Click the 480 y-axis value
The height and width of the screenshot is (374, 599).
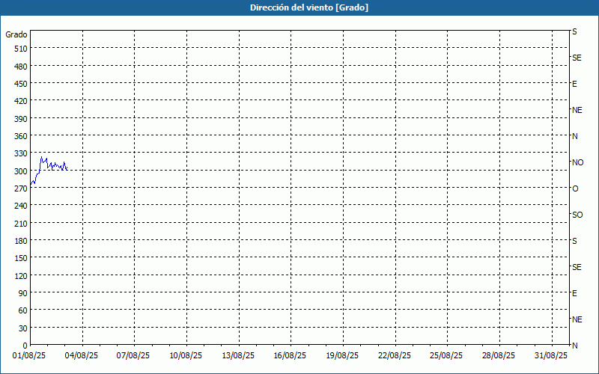[21, 67]
